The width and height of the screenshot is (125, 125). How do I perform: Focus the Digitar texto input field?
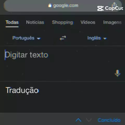coord(63,64)
